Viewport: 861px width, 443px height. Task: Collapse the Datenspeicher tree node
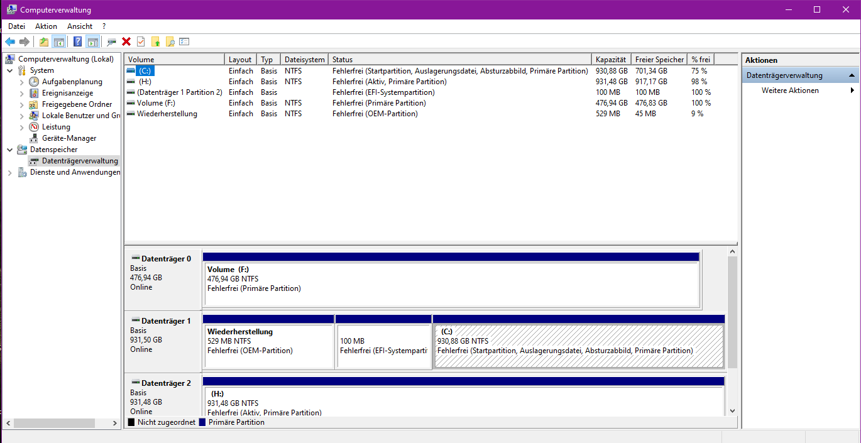click(9, 150)
